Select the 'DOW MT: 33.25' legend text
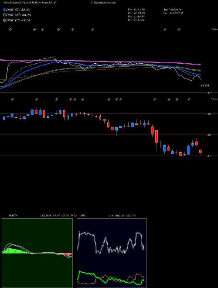Image resolution: width=218 pixels, height=288 pixels. pyautogui.click(x=18, y=15)
